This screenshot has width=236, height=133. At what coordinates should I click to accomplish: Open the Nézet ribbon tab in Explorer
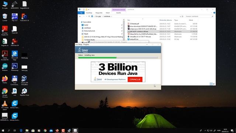[x=108, y=13]
